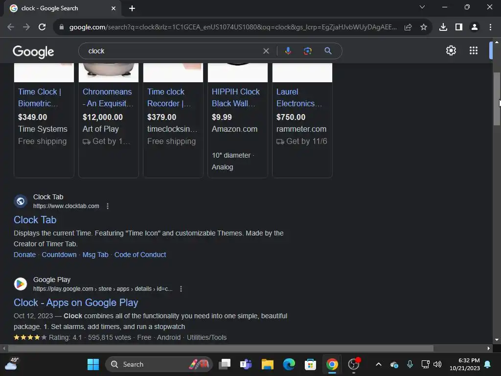Click the vertical scrollbar thumb

[497, 99]
